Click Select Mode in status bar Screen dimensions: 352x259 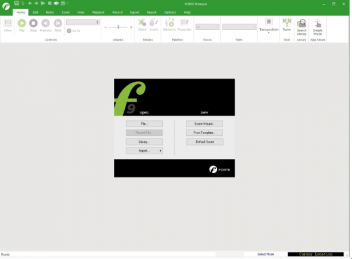click(x=266, y=254)
